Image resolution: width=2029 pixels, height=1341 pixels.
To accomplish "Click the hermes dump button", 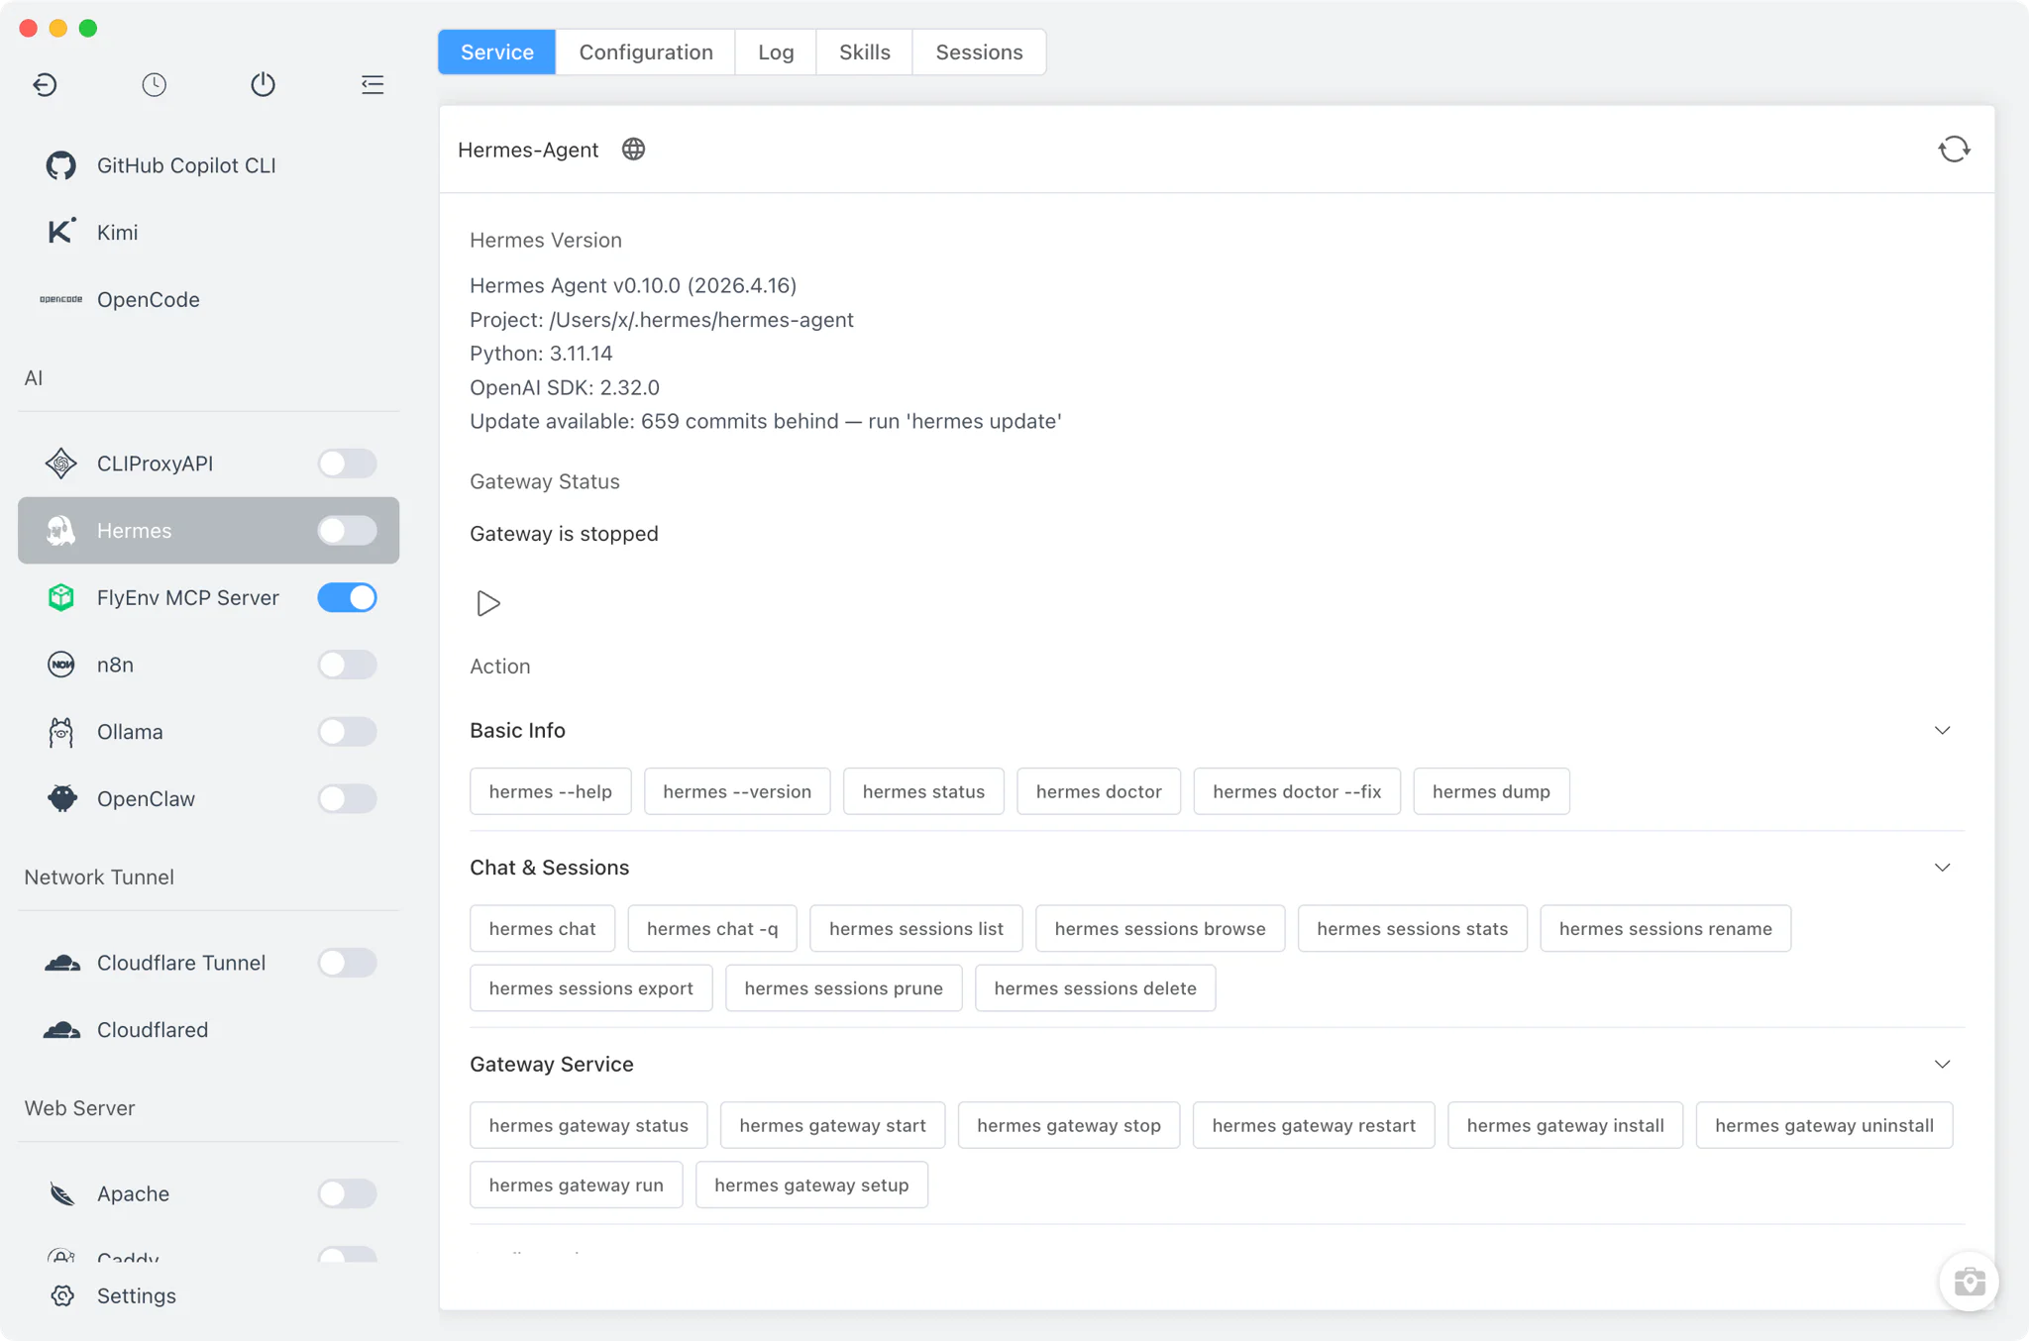I will point(1491,791).
